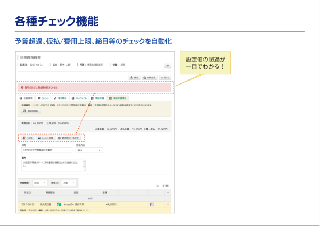Image resolution: width=320 pixels, height=226 pixels.
Task: Click the クレジット連携 credit card button
Action: (46, 138)
